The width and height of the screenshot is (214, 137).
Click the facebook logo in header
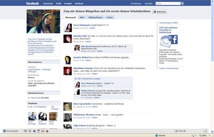(33, 3)
